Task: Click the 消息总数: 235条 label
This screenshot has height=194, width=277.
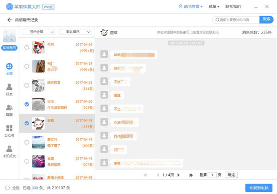Action: [x=257, y=32]
